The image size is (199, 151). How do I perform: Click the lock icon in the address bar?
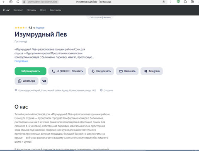pyautogui.click(x=24, y=2)
